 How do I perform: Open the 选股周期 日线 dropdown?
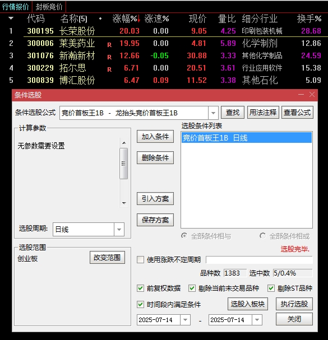tap(119, 230)
